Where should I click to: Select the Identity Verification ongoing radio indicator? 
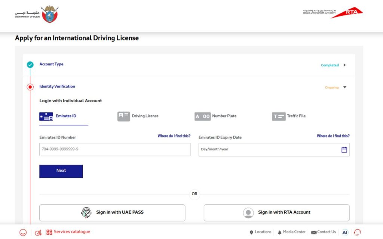coord(30,87)
